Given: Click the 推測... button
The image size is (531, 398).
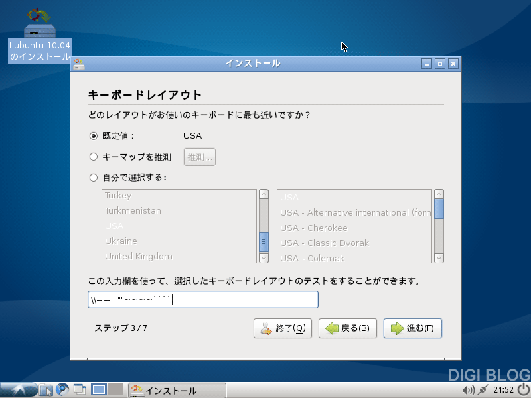Looking at the screenshot, I should [200, 157].
